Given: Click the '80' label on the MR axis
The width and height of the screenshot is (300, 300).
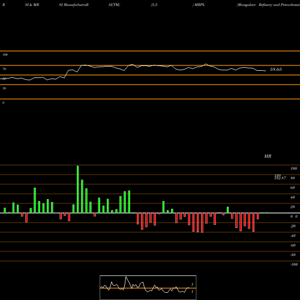Looking at the screenshot, I should [293, 178].
